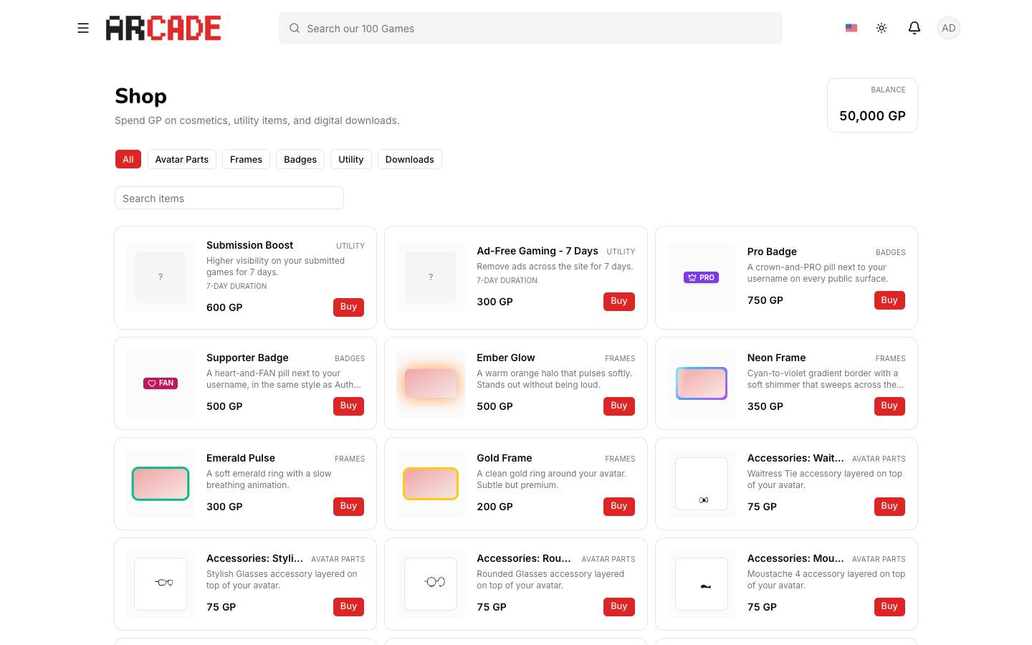Click the Ad-Free Gaming - 7 Days title
This screenshot has height=645, width=1032.
537,251
